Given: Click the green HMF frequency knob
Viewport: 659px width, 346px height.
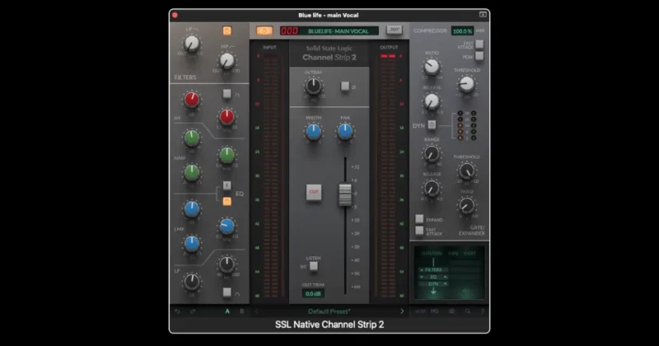Looking at the screenshot, I should [227, 155].
